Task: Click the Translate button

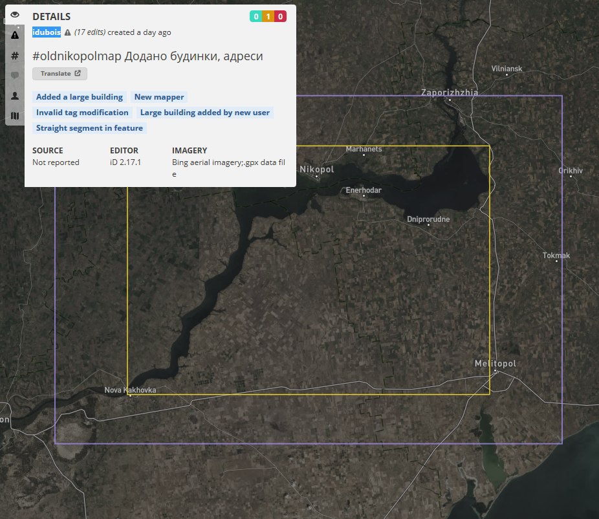Action: (60, 74)
